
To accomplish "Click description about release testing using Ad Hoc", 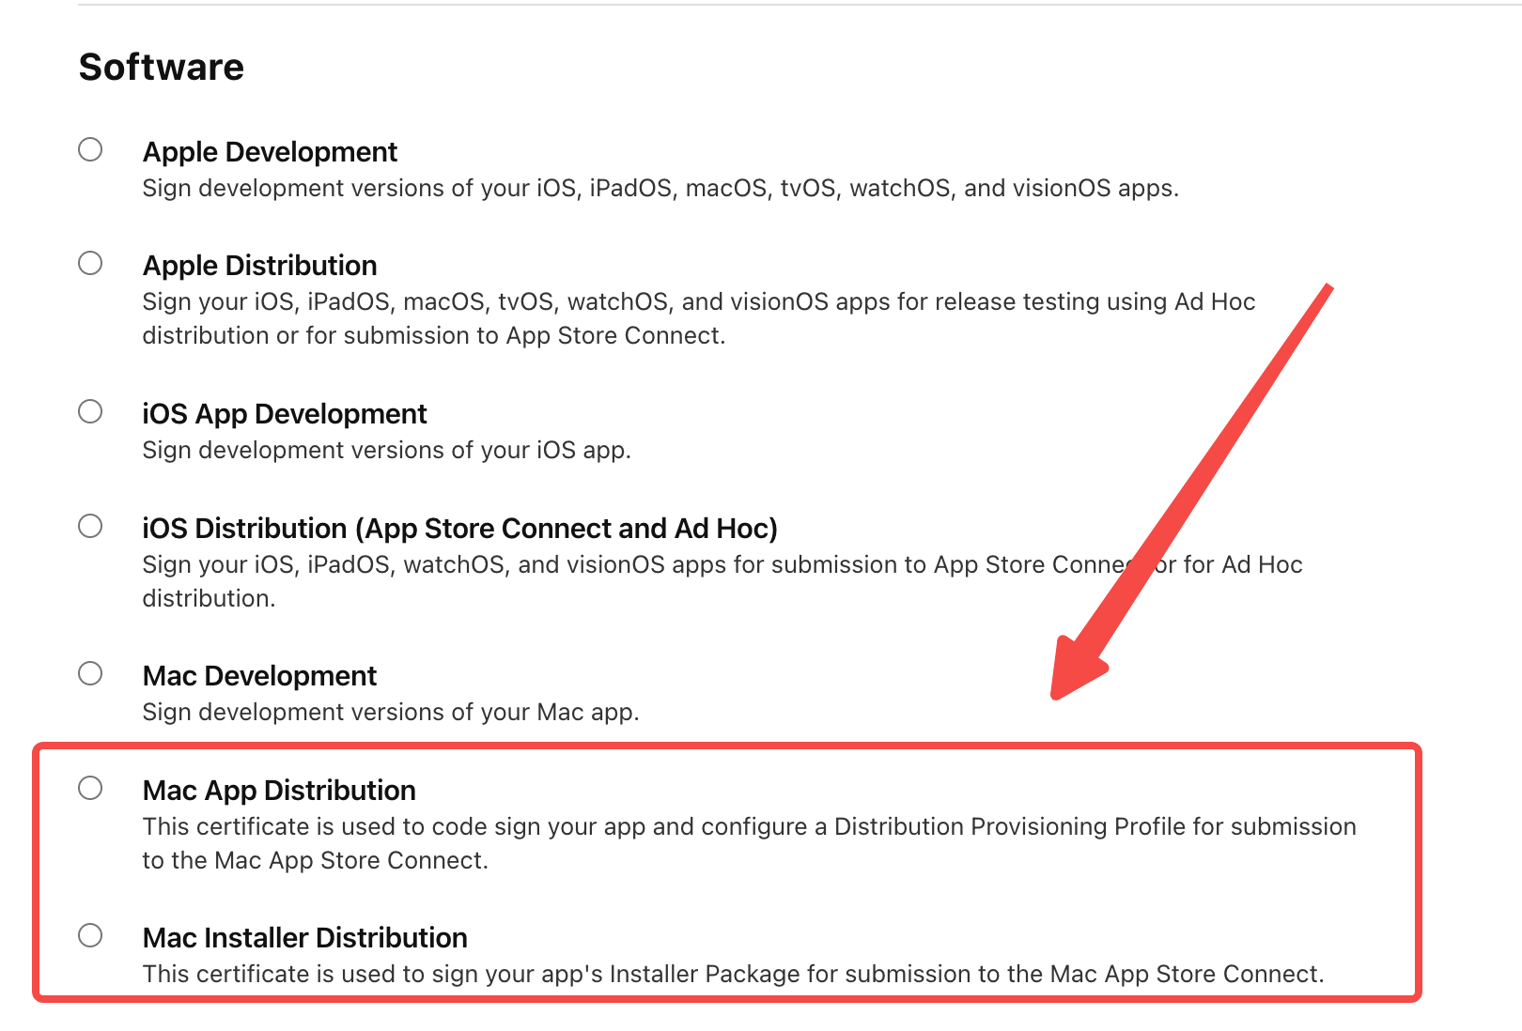I will [698, 318].
